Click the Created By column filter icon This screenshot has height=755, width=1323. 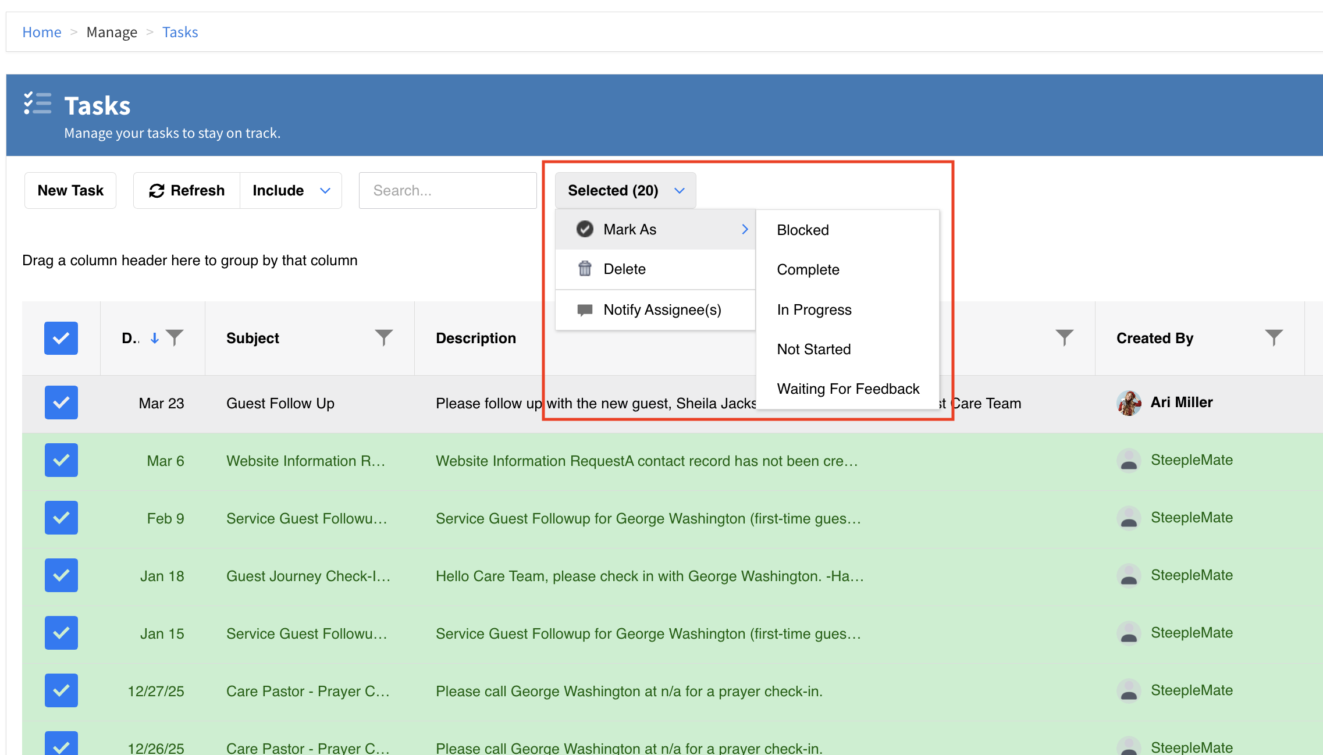point(1274,337)
